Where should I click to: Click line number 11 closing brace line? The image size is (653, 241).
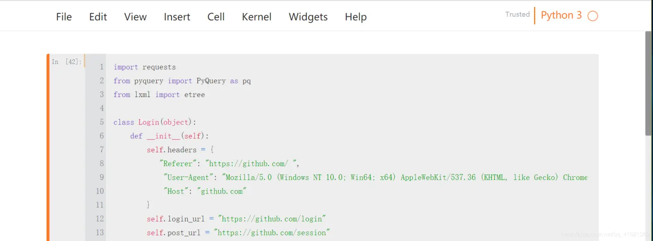click(148, 205)
